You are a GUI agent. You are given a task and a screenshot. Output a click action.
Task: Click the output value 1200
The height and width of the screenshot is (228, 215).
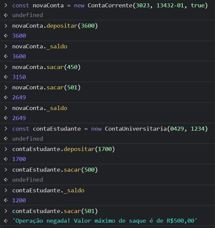tap(19, 200)
